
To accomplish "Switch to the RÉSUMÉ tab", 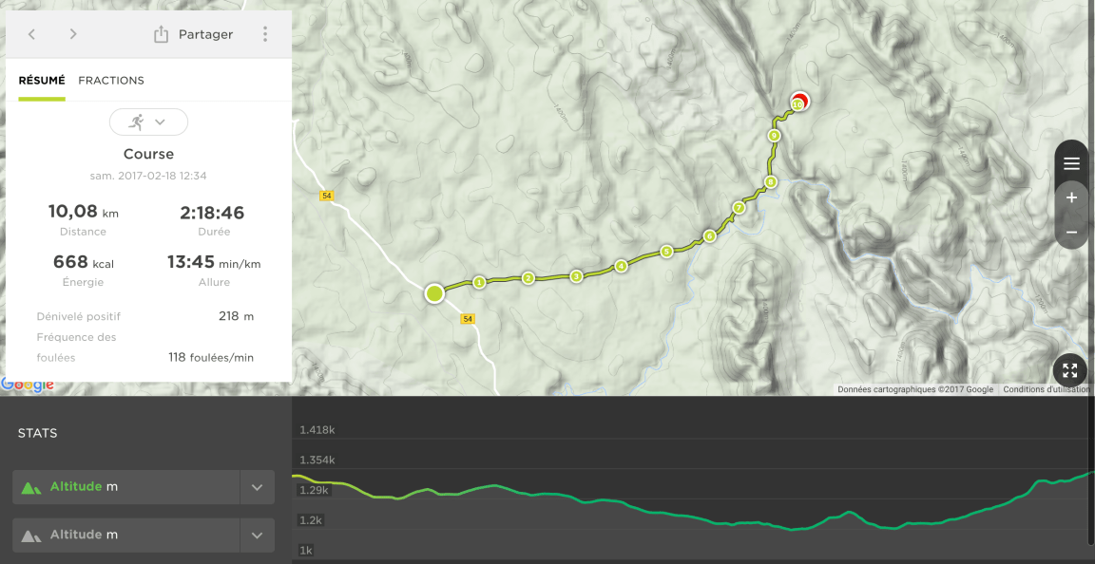I will click(x=42, y=81).
